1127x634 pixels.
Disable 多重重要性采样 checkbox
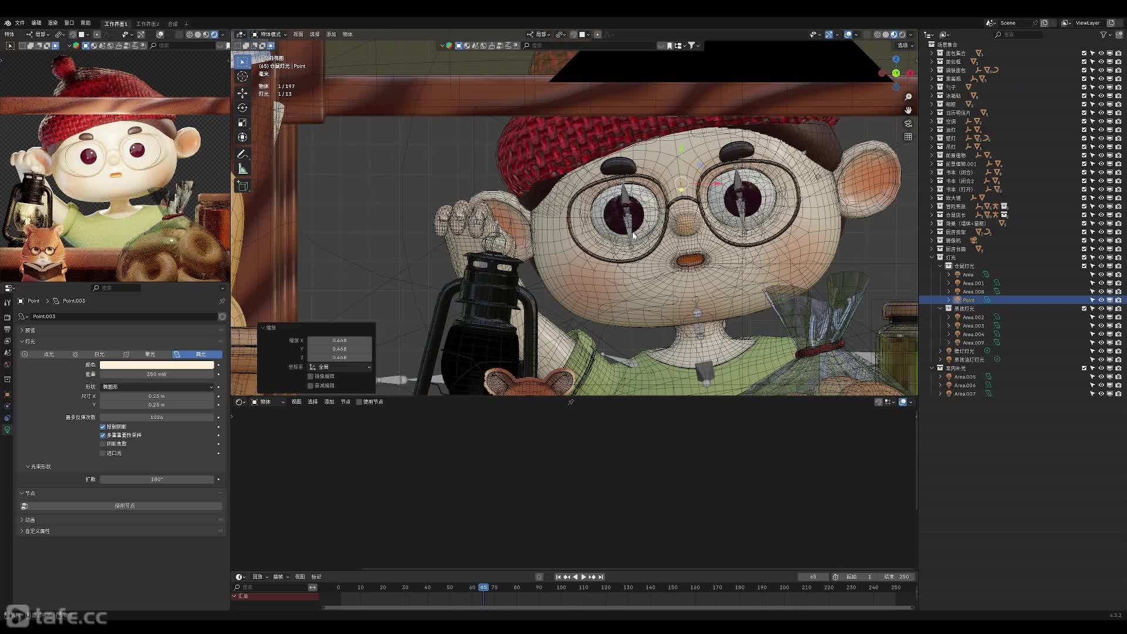tap(103, 435)
